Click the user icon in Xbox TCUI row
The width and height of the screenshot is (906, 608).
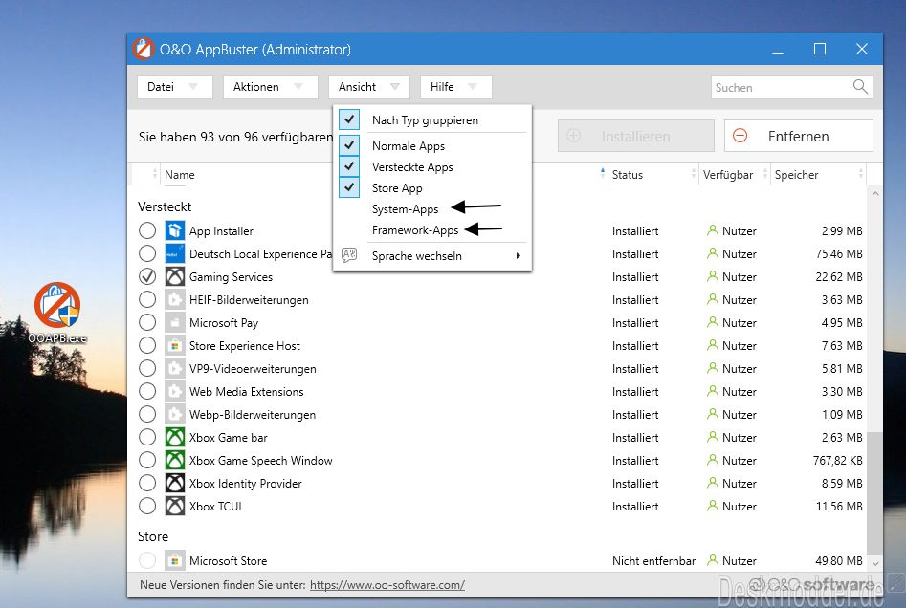713,506
